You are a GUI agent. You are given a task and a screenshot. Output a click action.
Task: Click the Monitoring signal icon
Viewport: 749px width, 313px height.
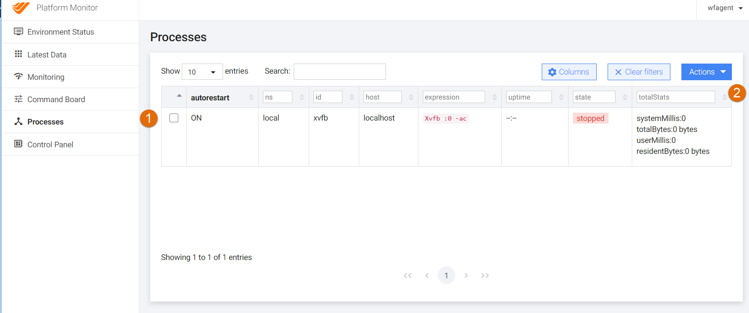pyautogui.click(x=18, y=76)
